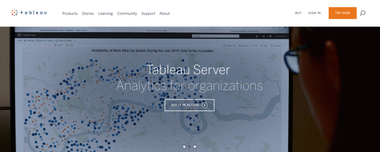380x152 pixels.
Task: Click the Tableau Server headline text
Action: pyautogui.click(x=188, y=70)
